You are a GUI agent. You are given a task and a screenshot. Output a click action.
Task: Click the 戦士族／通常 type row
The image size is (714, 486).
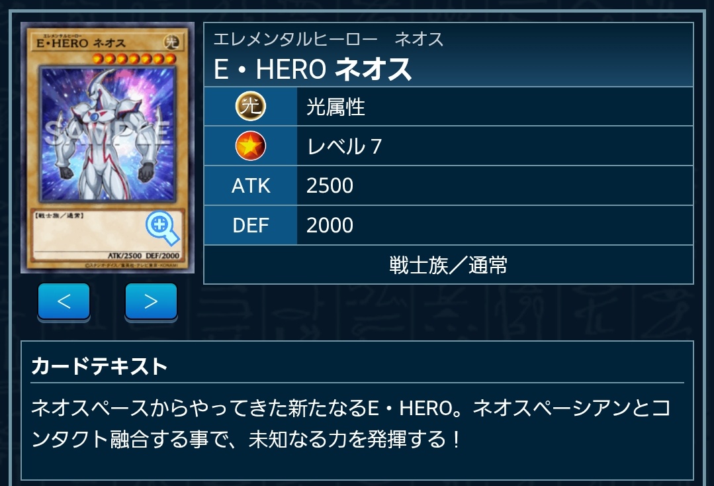[449, 265]
